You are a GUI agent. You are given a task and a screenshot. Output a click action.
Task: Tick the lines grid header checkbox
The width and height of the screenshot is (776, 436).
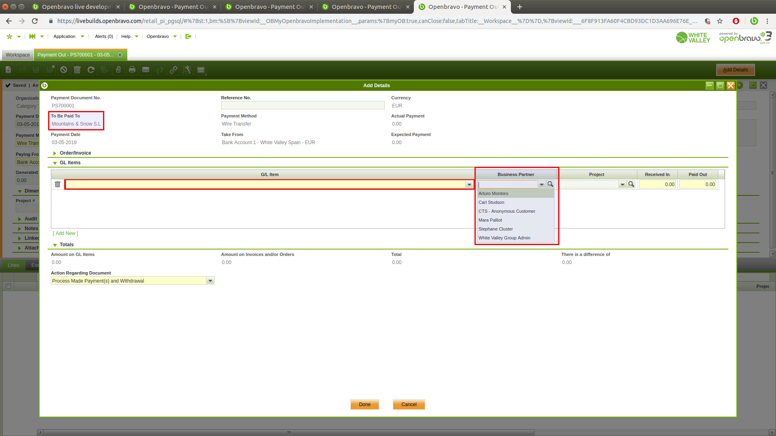[x=8, y=286]
